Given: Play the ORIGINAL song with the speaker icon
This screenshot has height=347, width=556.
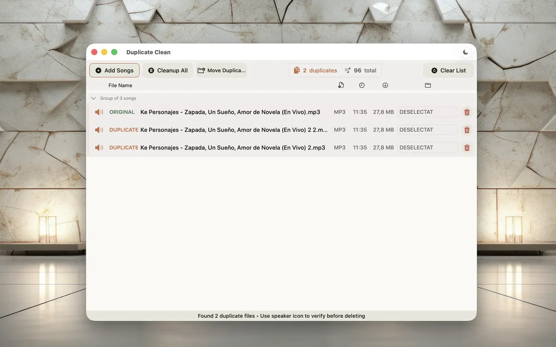Looking at the screenshot, I should pyautogui.click(x=99, y=112).
